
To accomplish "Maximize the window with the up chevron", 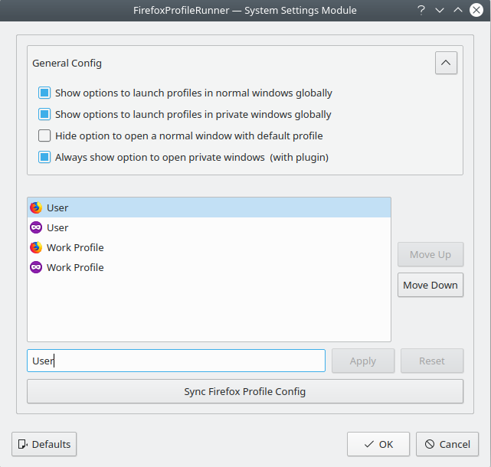I will pos(458,10).
